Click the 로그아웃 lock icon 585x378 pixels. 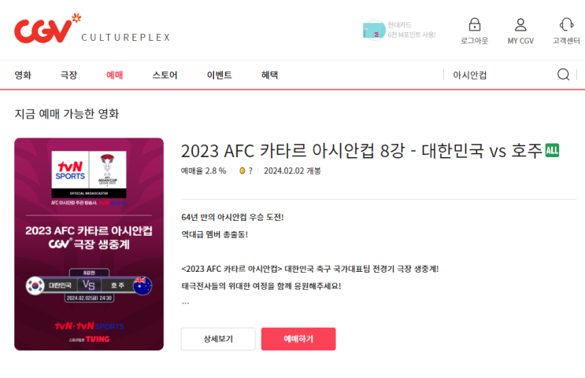[x=474, y=24]
